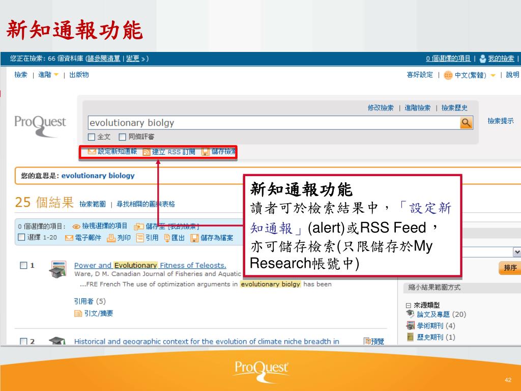This screenshot has height=391, width=521.
Task: Tick the Select 1-20 checkbox
Action: 21,237
